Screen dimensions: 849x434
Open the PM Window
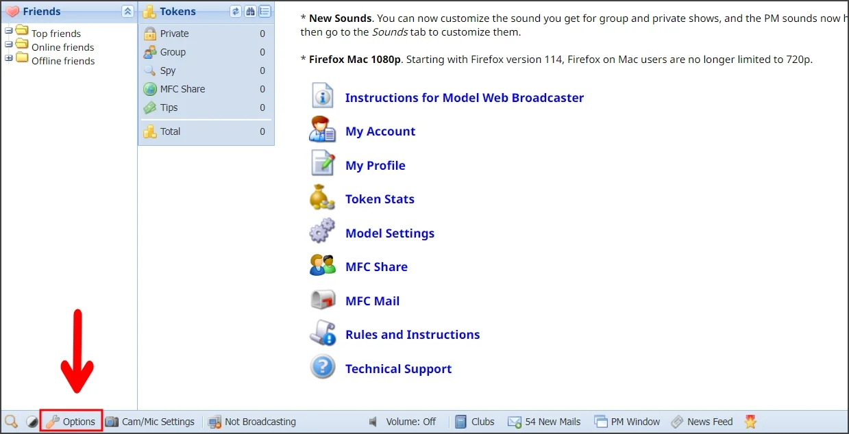tap(627, 422)
